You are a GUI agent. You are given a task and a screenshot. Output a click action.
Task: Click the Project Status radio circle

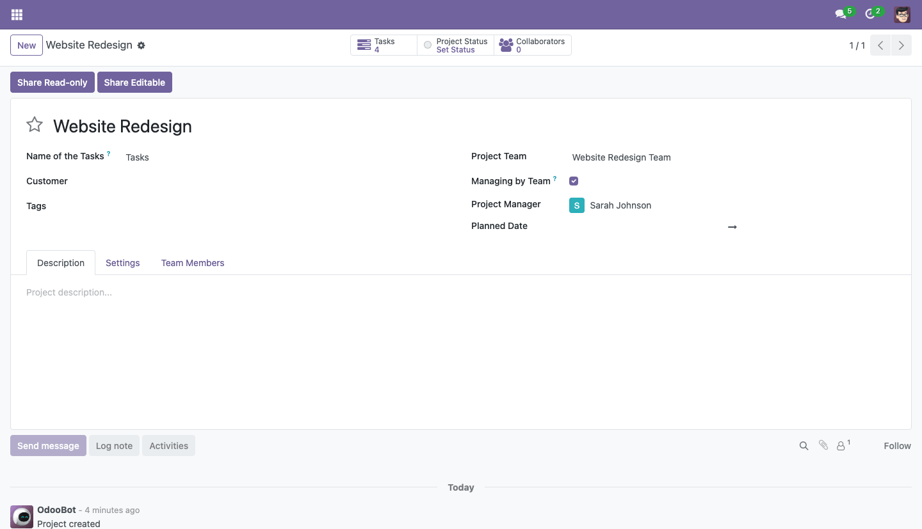(x=428, y=45)
